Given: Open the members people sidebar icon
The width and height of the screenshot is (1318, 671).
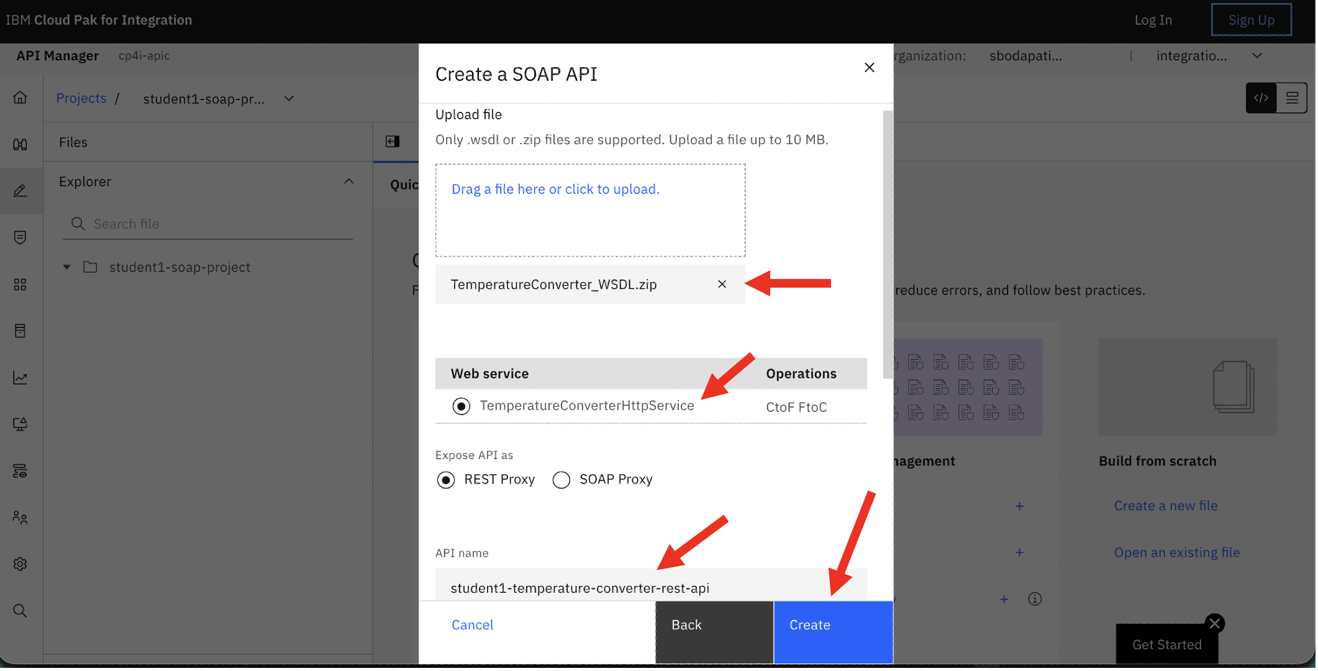Looking at the screenshot, I should 20,518.
